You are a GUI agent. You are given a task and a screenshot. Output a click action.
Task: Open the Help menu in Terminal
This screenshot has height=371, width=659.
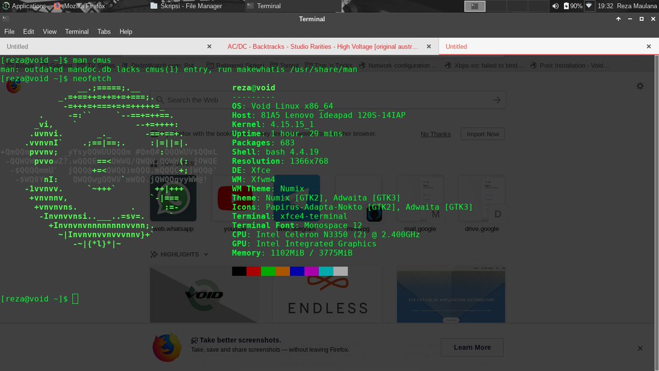[126, 32]
